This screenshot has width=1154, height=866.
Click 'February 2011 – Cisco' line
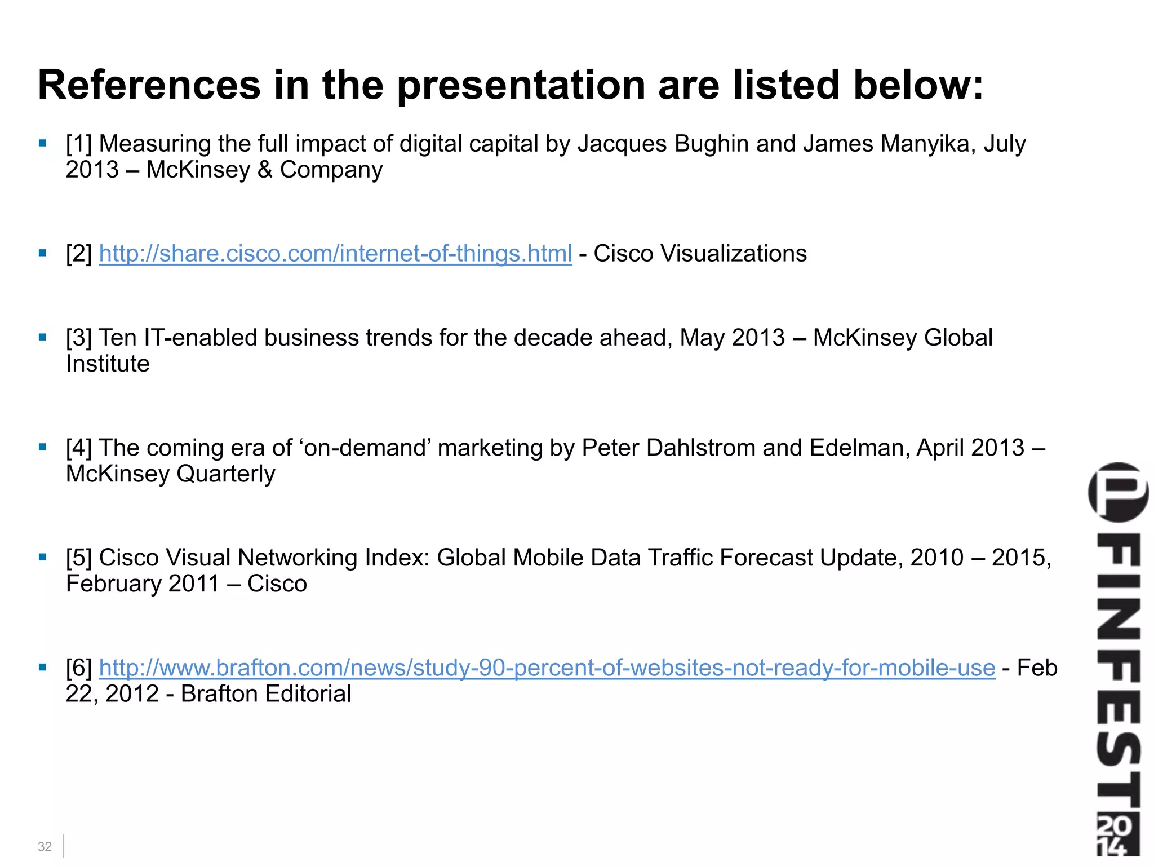187,584
